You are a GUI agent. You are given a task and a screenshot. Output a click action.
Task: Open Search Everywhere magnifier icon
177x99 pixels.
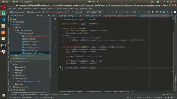[x=171, y=12]
